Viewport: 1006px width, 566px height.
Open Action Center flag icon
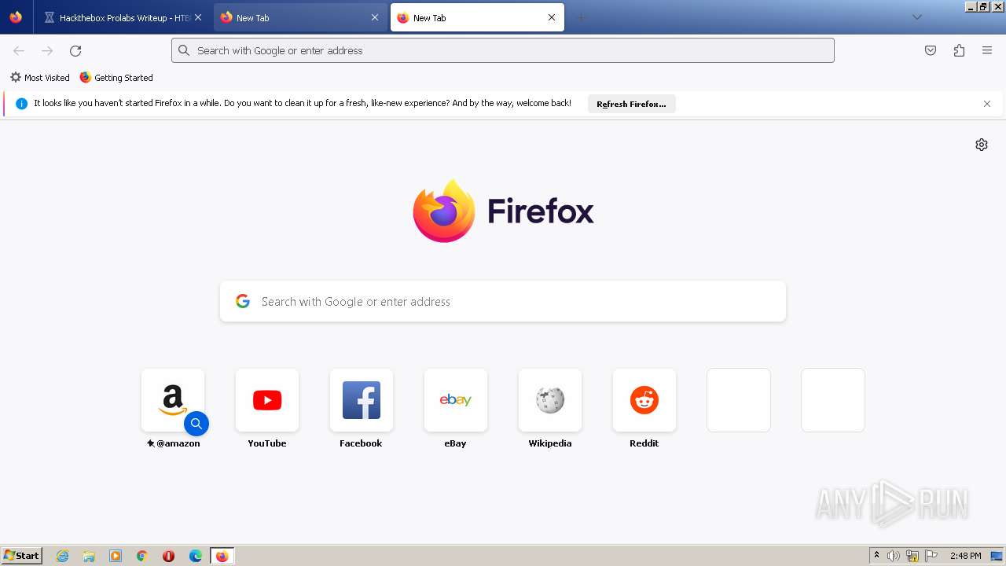click(931, 556)
